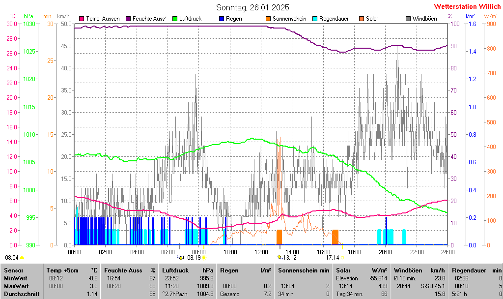Click the green Luftdruck legend swatch
503x299 pixels.
[175, 19]
